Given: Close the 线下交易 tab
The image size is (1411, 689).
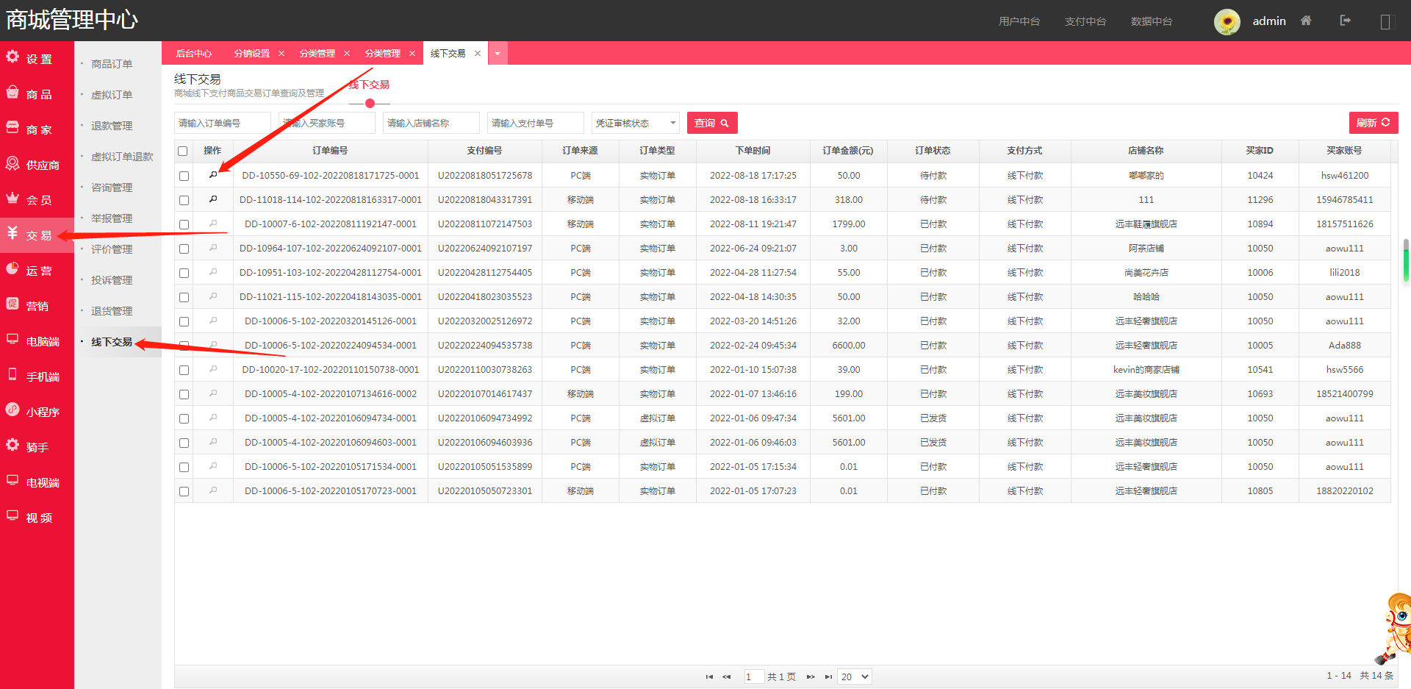Looking at the screenshot, I should pyautogui.click(x=478, y=53).
